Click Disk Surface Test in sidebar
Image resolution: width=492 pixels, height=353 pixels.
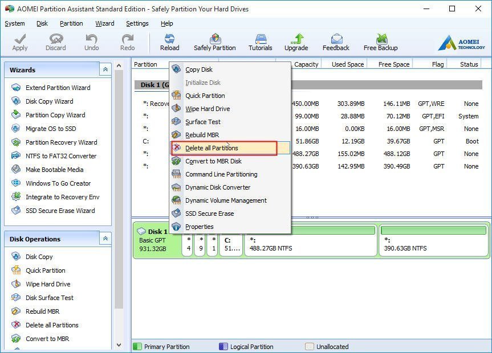[x=42, y=298]
